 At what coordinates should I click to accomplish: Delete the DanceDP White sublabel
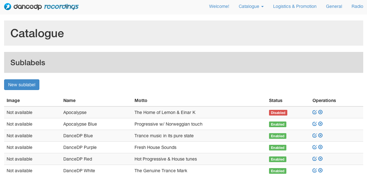[x=320, y=171]
